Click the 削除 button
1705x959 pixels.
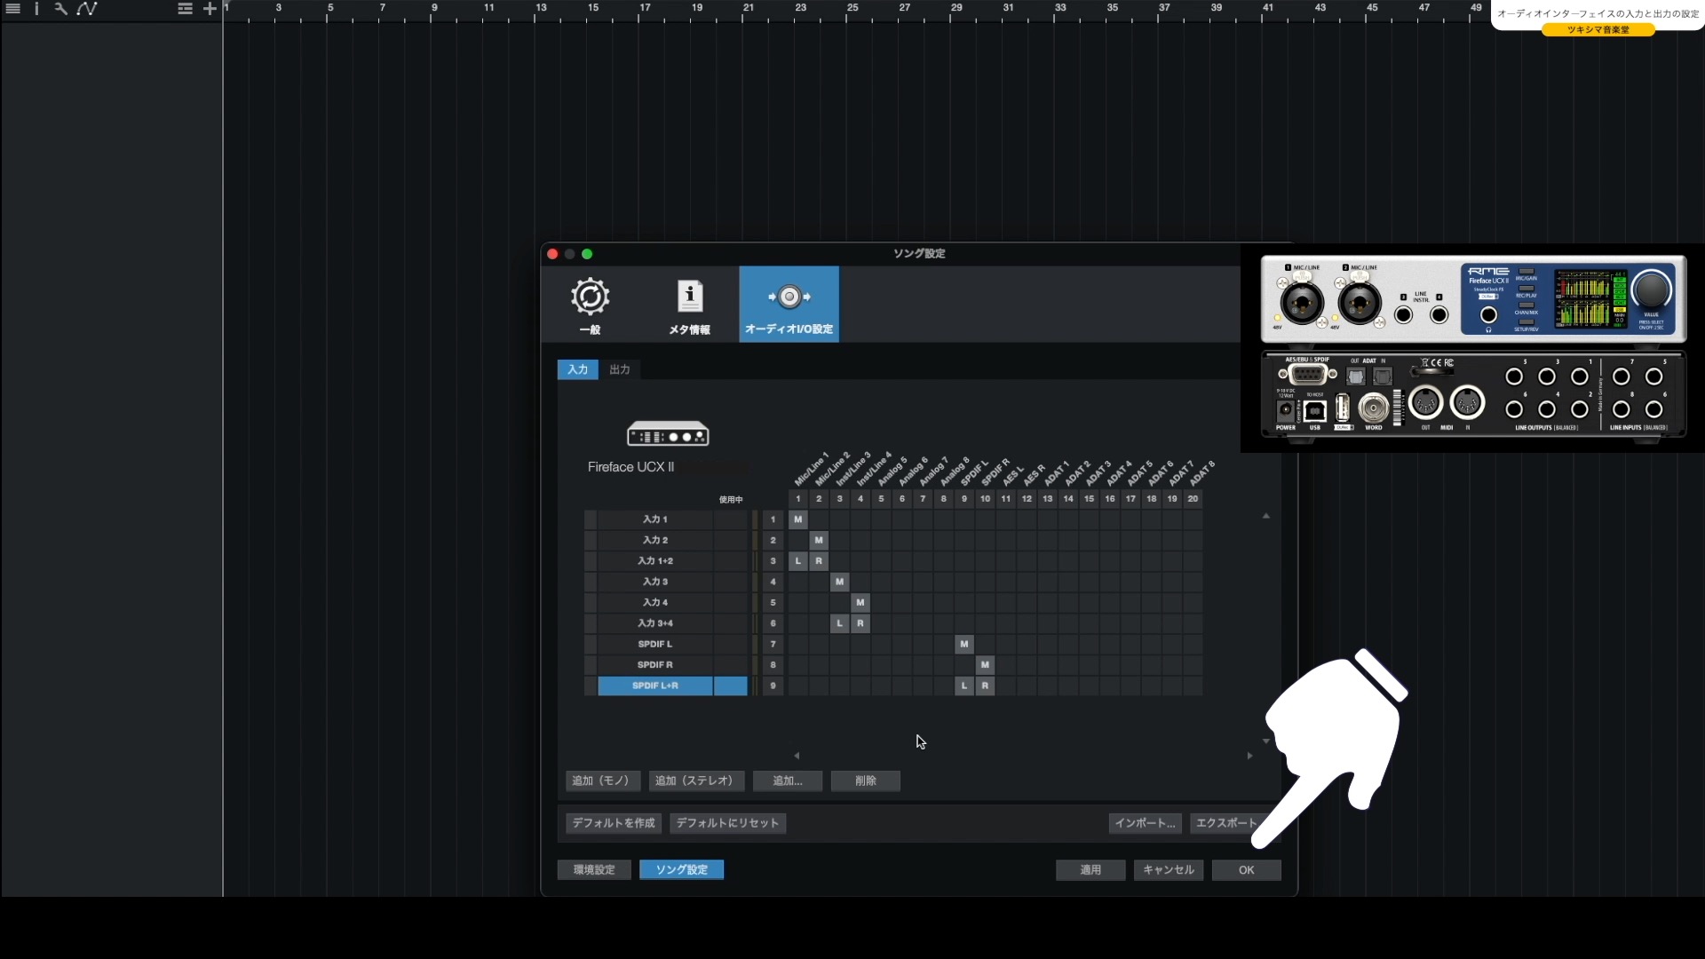864,781
